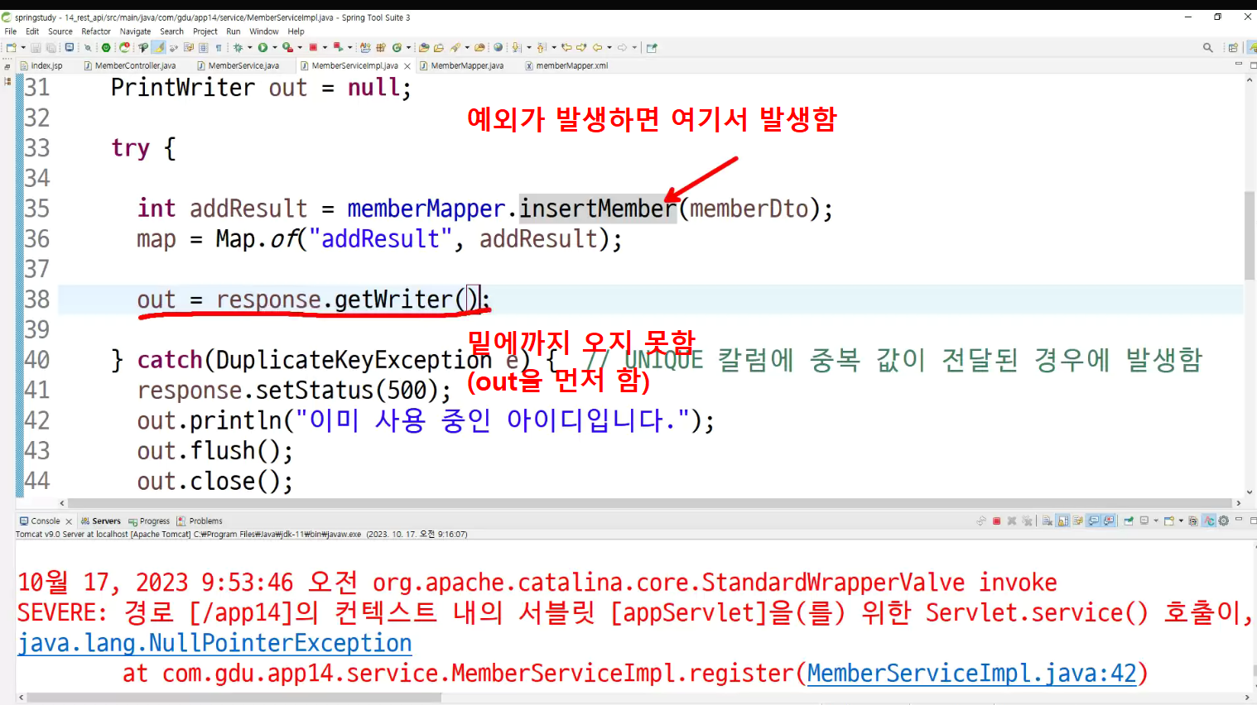Open the Open Console dropdown arrow
1257x705 pixels.
[1181, 521]
